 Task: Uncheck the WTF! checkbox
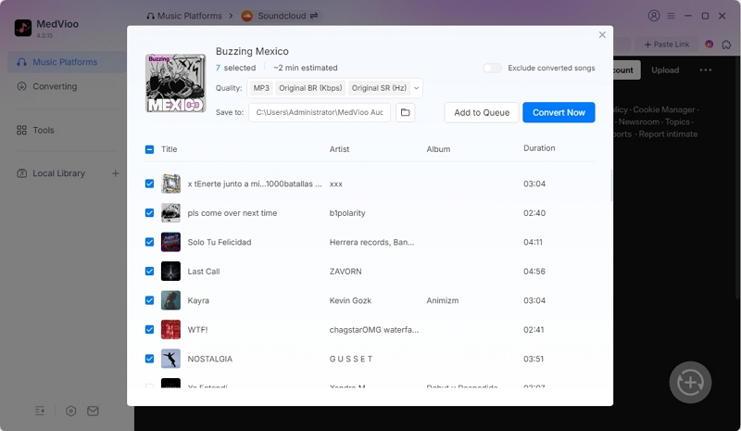pos(149,330)
